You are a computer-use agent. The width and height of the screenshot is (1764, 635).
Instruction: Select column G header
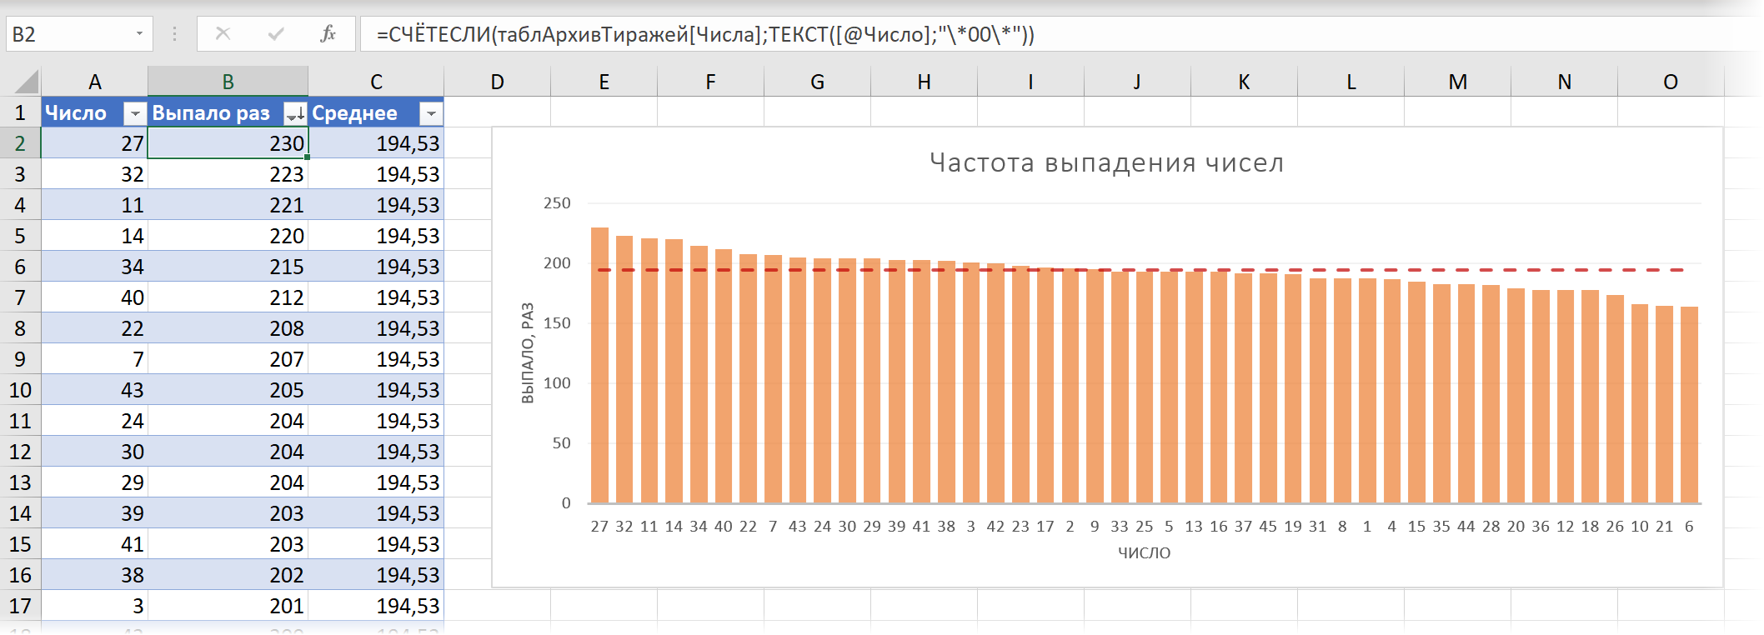tap(818, 82)
